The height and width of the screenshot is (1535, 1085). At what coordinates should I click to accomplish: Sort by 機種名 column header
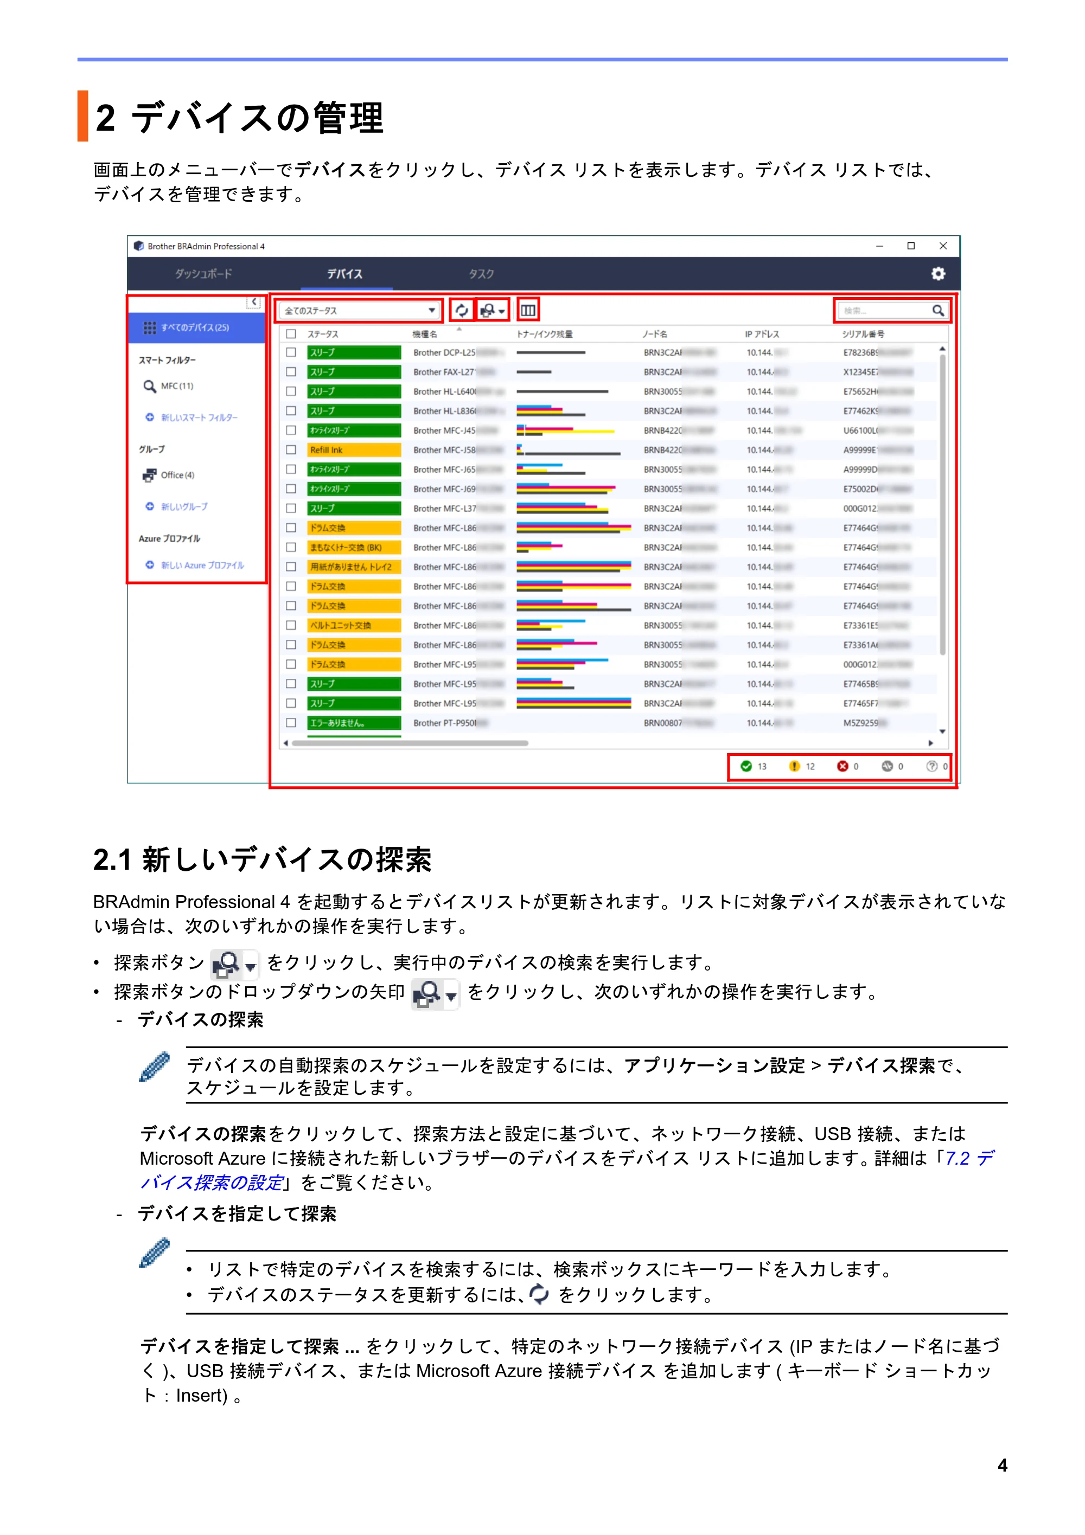coord(425,333)
